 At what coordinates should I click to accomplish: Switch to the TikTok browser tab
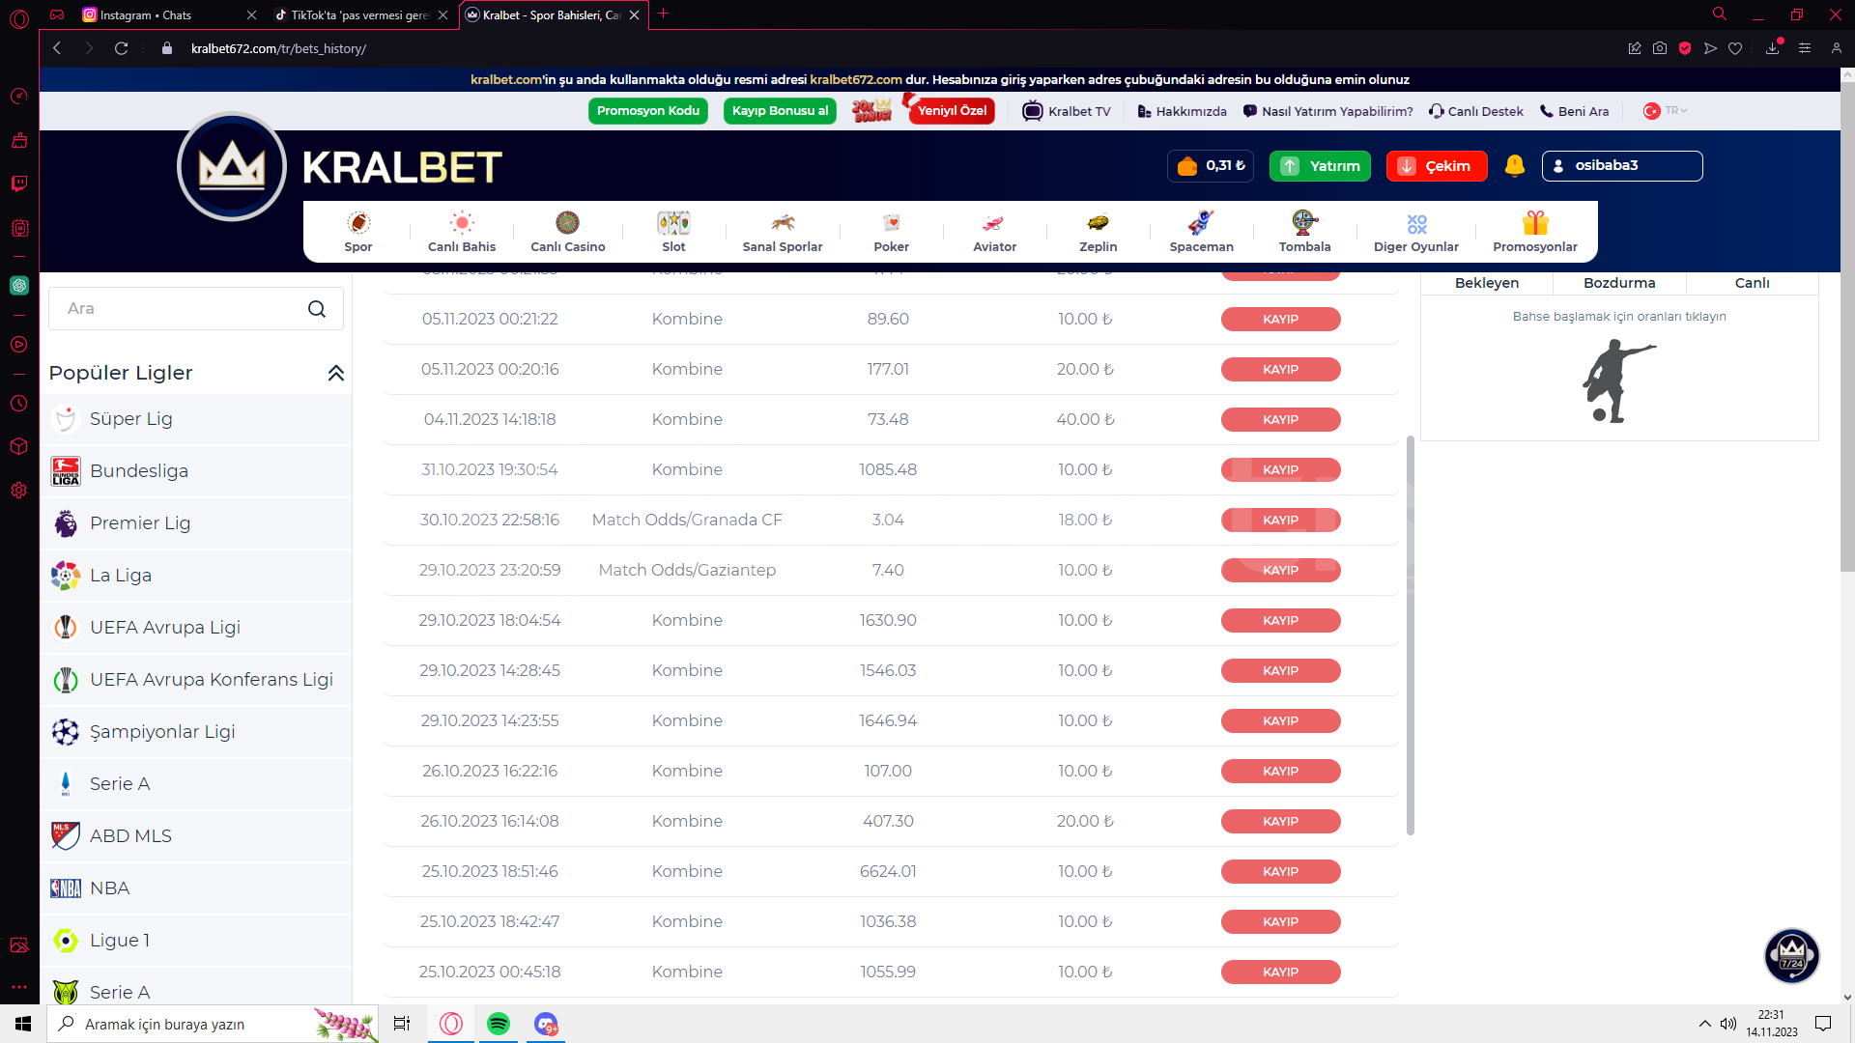[360, 14]
